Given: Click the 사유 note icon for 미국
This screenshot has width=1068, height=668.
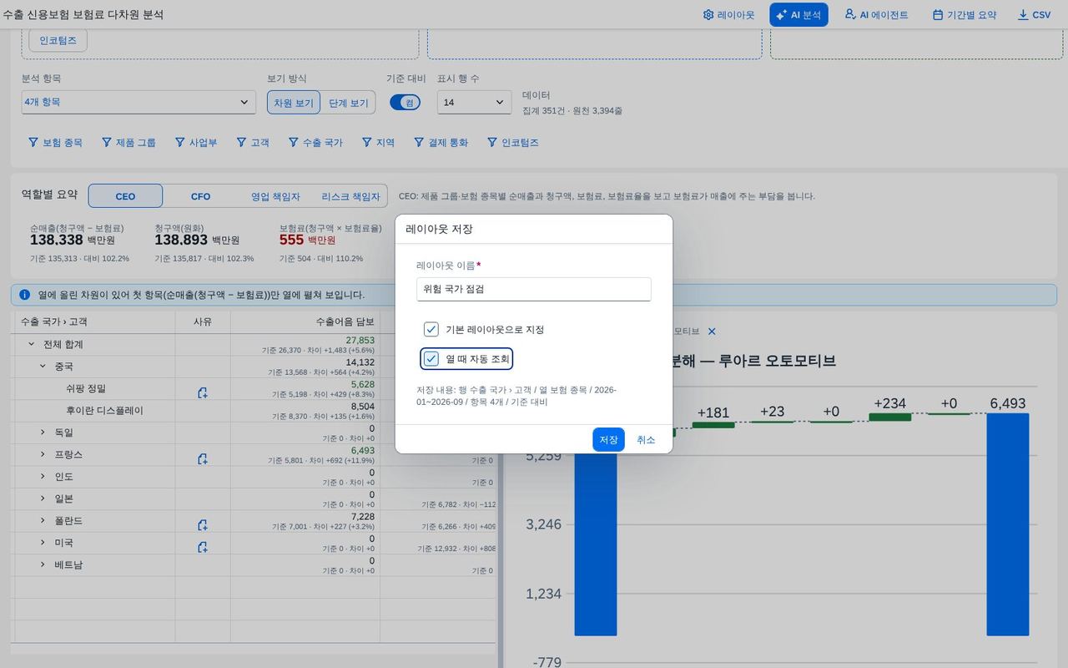Looking at the screenshot, I should (203, 547).
